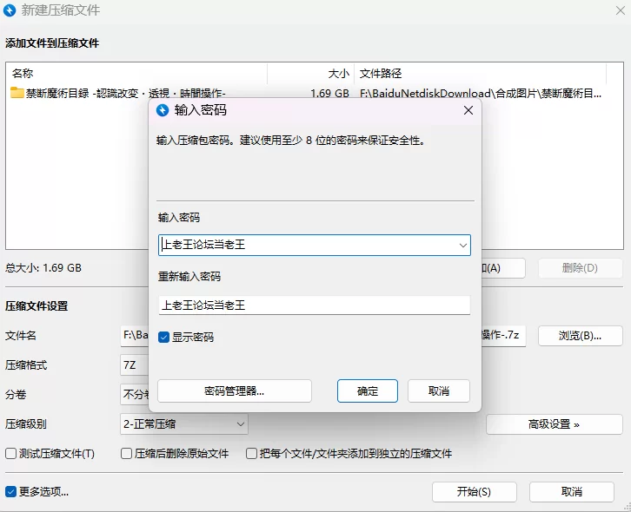Image resolution: width=631 pixels, height=512 pixels.
Task: Close the 新建压缩文件 window
Action: click(x=620, y=10)
